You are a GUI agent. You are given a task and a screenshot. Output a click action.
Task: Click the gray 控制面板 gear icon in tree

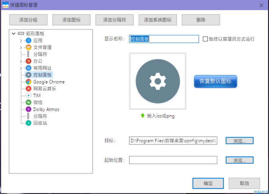tap(28, 75)
